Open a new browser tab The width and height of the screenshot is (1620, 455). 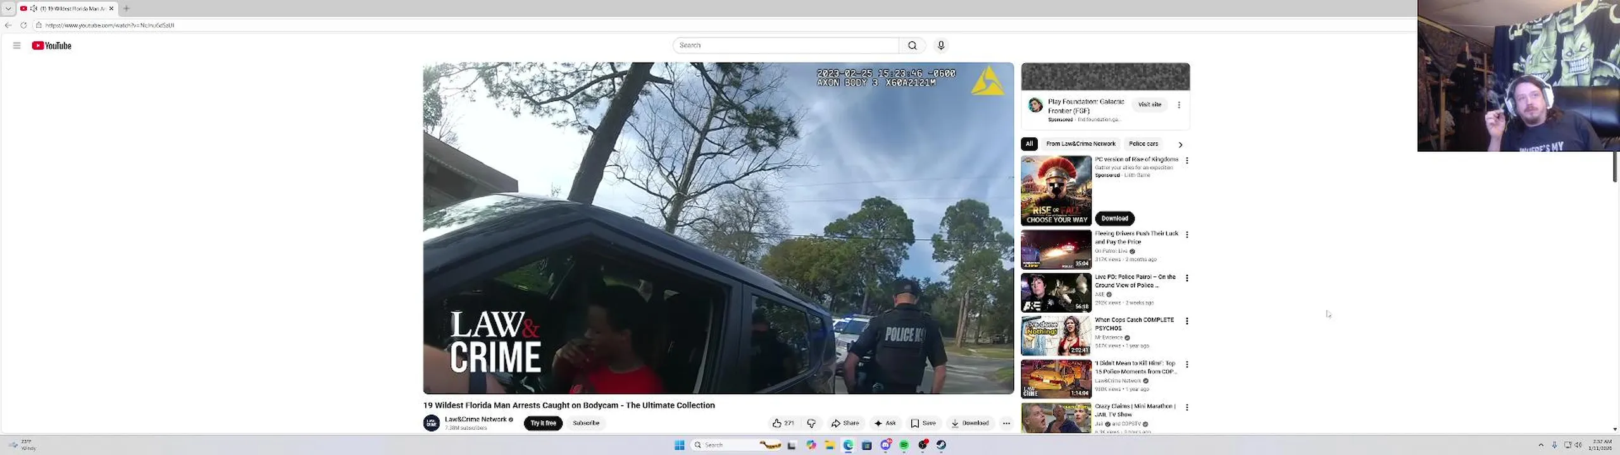pos(127,8)
